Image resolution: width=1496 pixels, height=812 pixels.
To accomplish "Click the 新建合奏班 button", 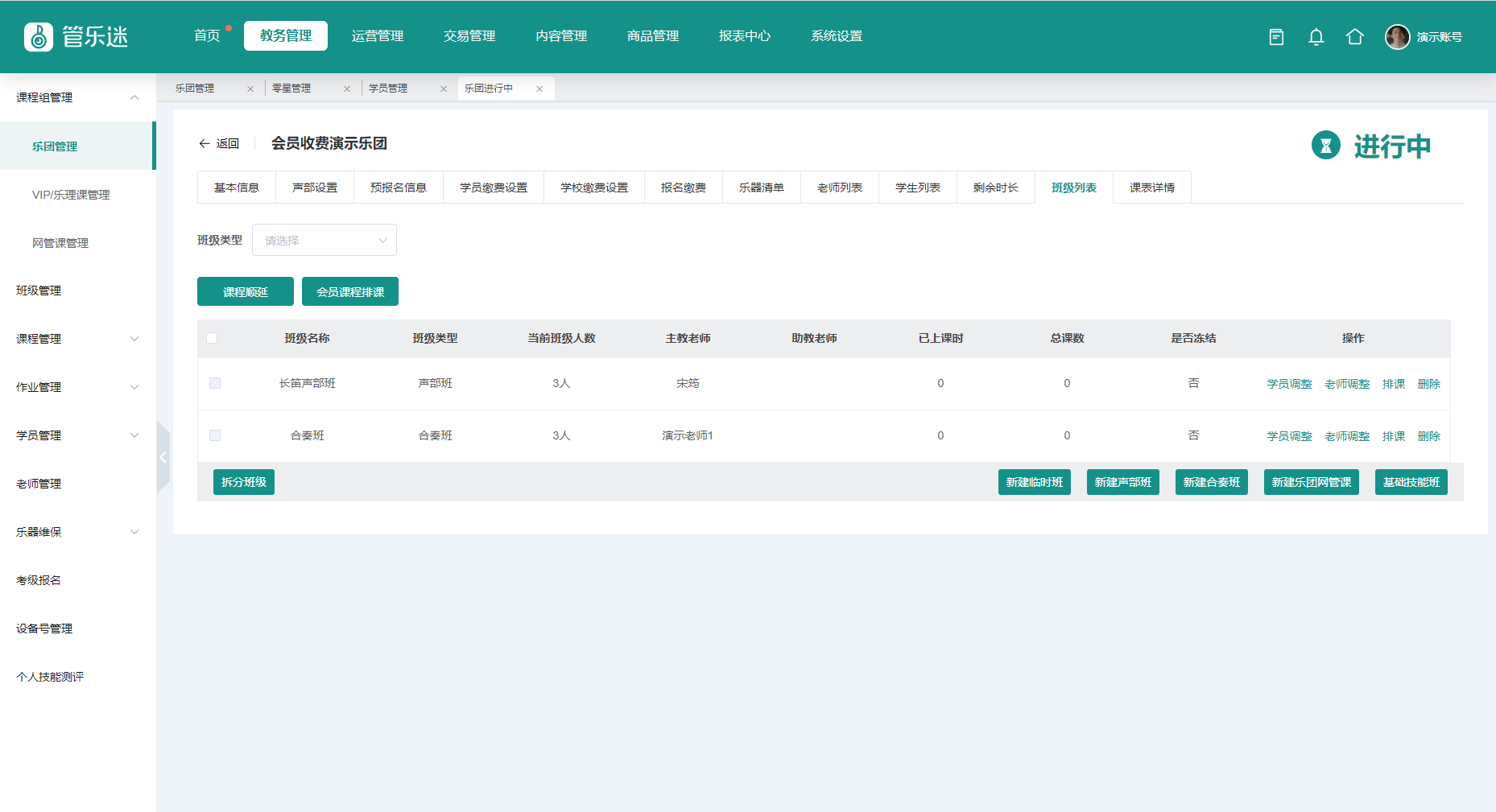I will (x=1211, y=482).
